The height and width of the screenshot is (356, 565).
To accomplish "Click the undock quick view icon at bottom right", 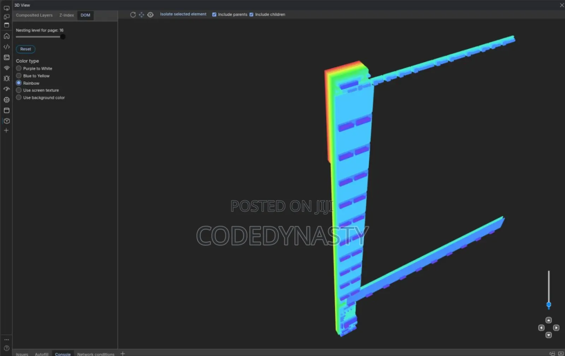I will click(x=552, y=354).
